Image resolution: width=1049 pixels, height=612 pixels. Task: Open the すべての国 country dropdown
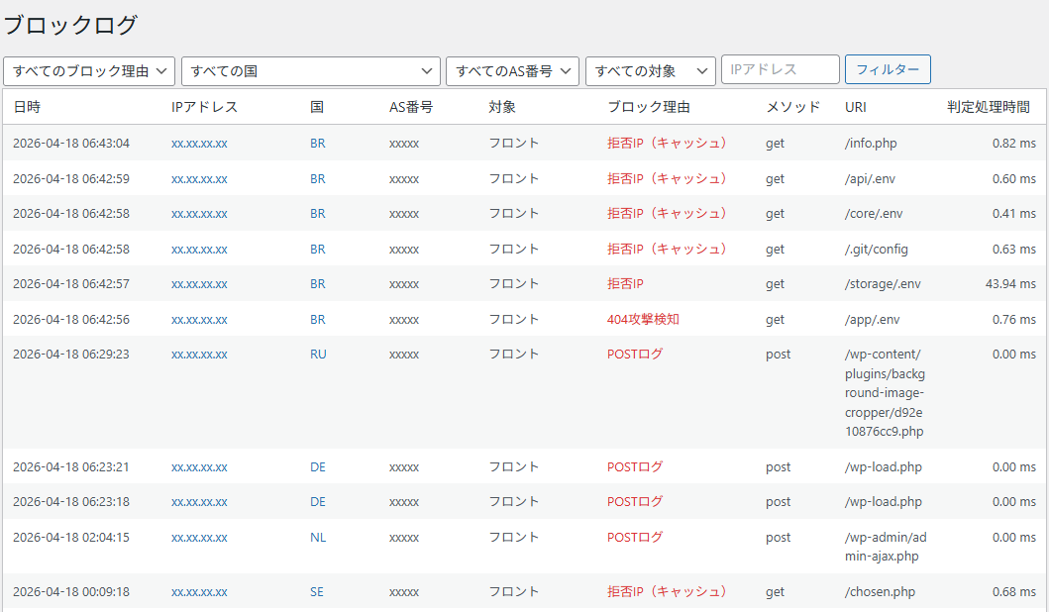[x=311, y=71]
